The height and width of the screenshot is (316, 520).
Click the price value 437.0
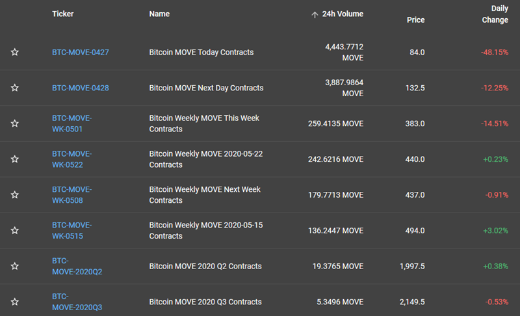pos(415,195)
